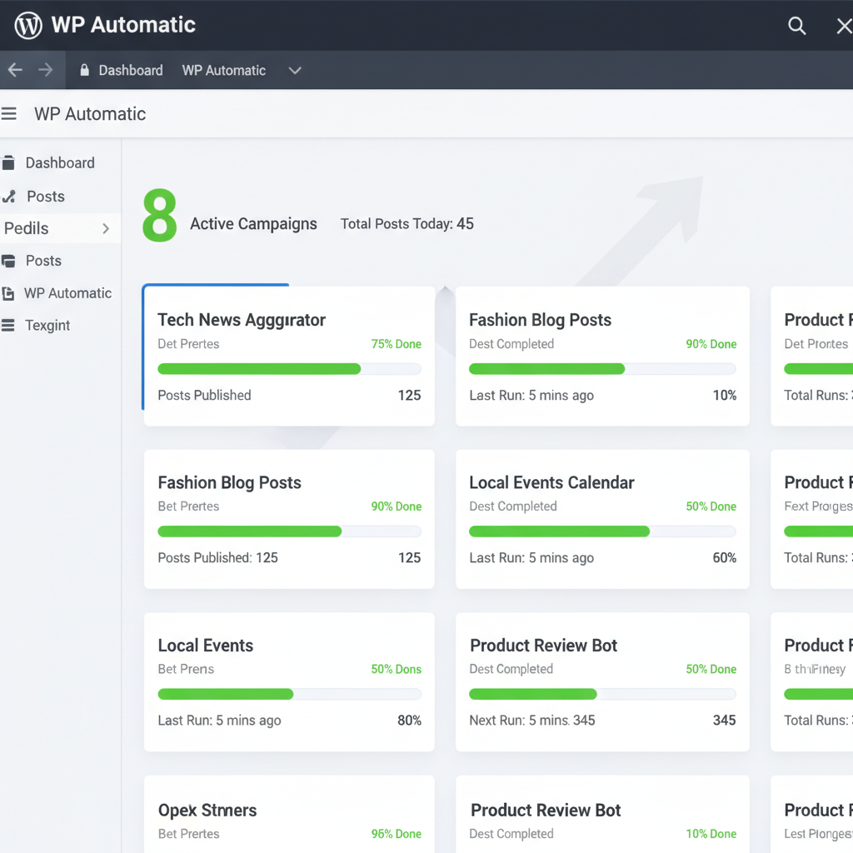The width and height of the screenshot is (853, 853).
Task: Select Dashboard in the breadcrumb bar
Action: (x=129, y=70)
